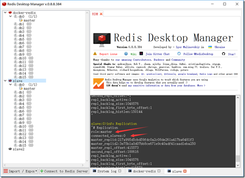Click the connected_slaves:0 console line
245x178 pixels.
108,136
